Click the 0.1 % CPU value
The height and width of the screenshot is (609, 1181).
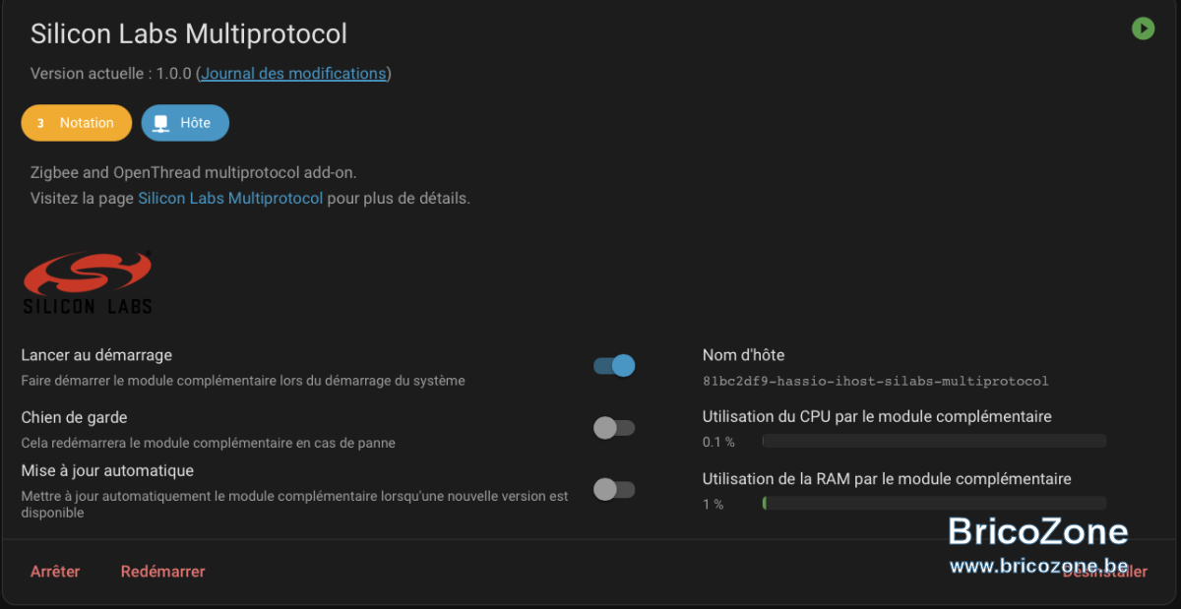click(718, 442)
